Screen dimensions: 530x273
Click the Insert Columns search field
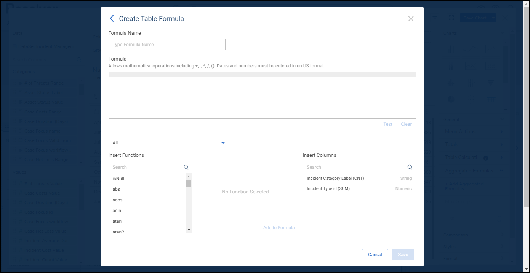pos(354,167)
